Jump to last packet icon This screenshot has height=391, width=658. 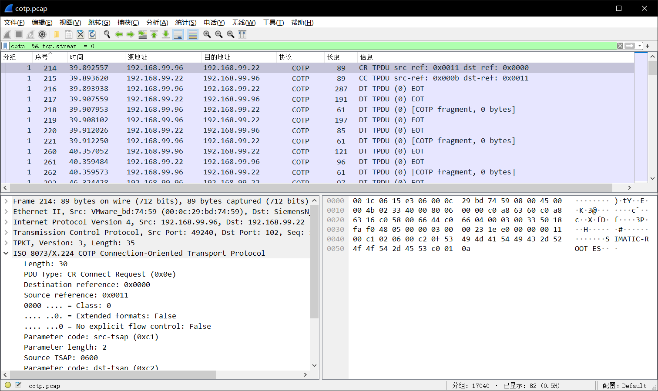click(166, 34)
